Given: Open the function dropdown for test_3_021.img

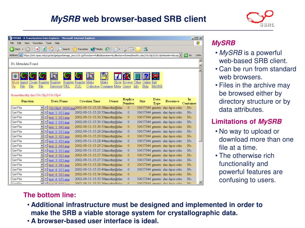Looking at the screenshot, I should click(42, 155).
